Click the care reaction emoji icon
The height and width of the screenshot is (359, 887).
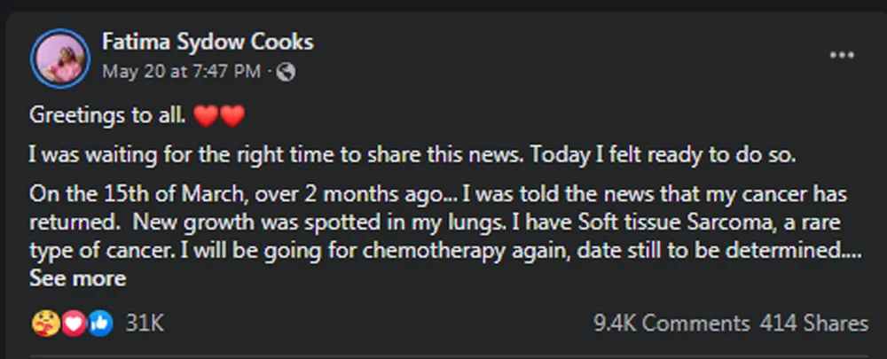[43, 324]
